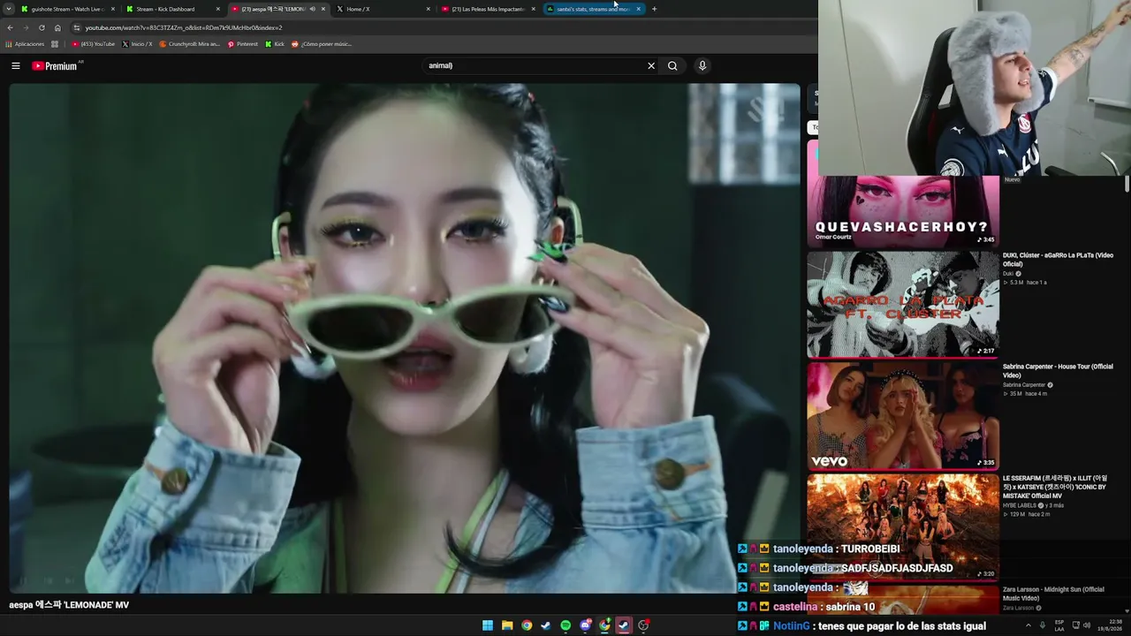Open the browser home page

tap(57, 27)
